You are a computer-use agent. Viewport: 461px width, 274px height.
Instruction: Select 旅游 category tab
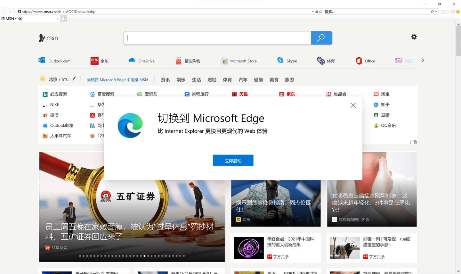(x=289, y=80)
